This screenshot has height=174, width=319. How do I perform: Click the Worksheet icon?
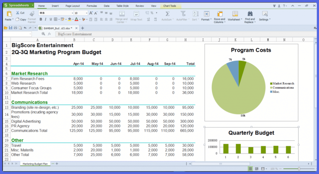pos(235,14)
